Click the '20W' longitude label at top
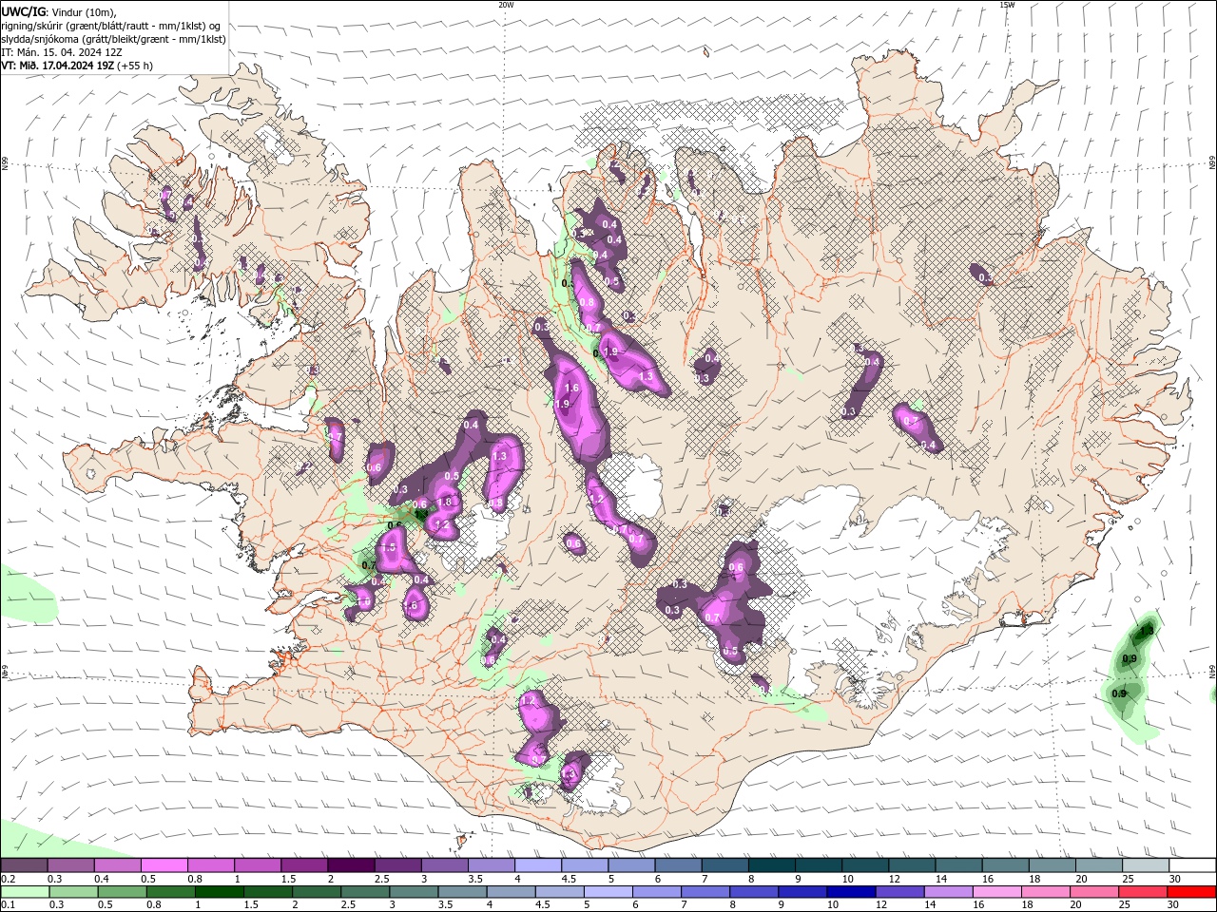The height and width of the screenshot is (912, 1217). pyautogui.click(x=506, y=5)
